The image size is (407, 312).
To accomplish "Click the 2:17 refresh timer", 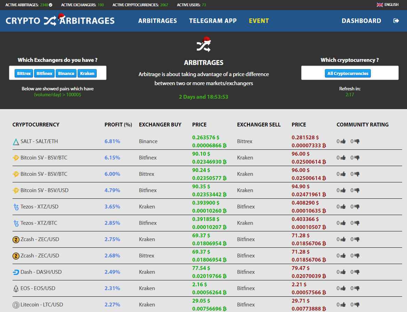I will tap(350, 95).
